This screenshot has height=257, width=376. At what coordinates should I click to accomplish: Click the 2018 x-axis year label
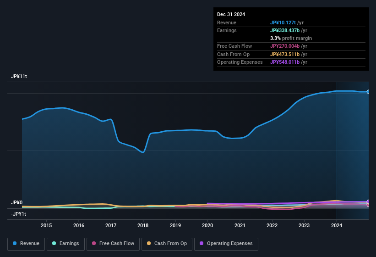(x=143, y=225)
